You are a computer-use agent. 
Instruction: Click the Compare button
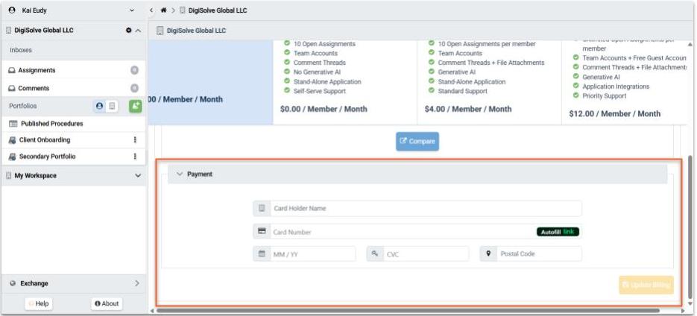(x=417, y=141)
